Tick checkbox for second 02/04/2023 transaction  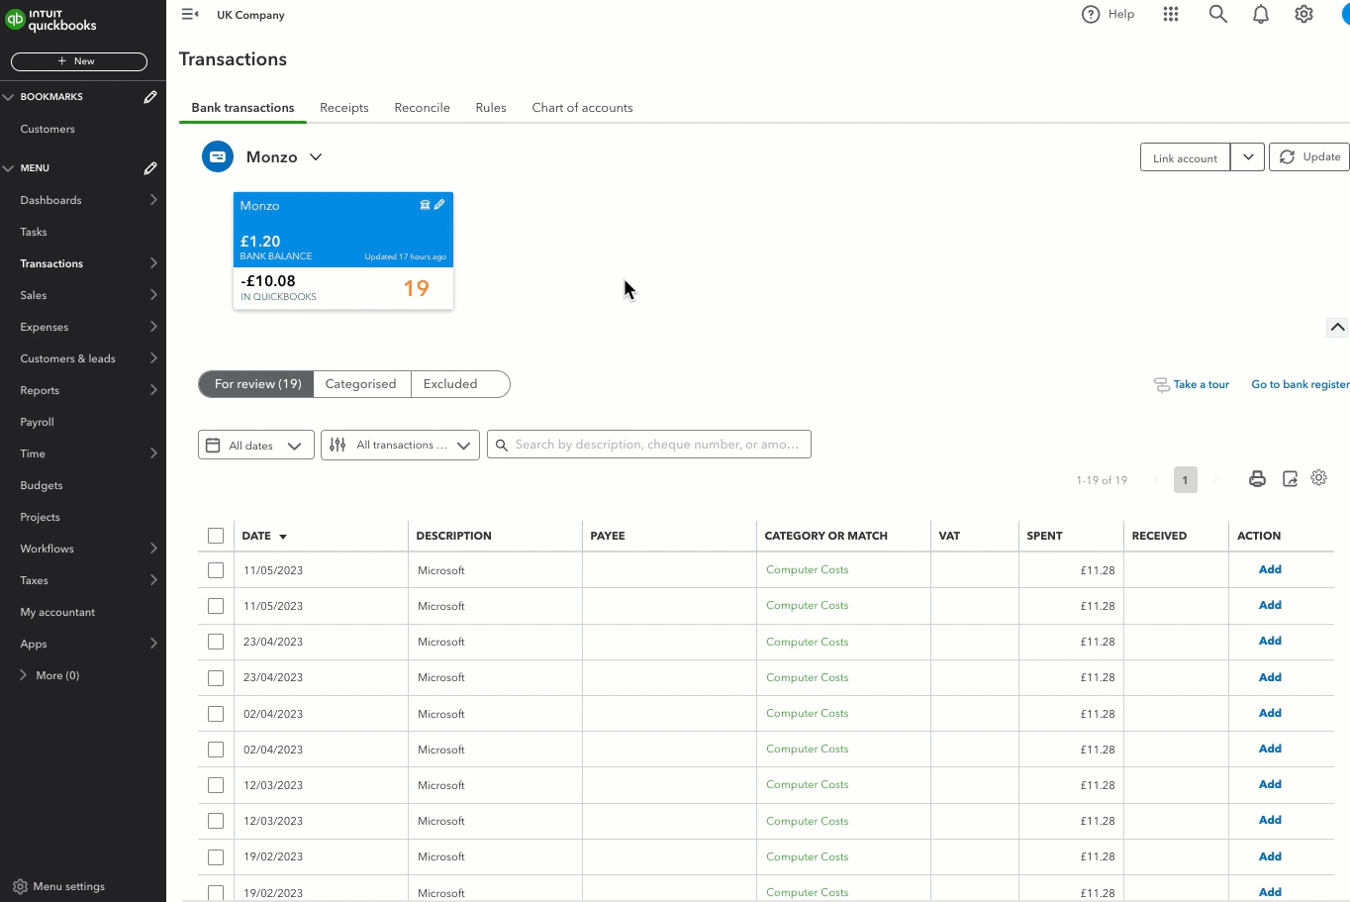point(216,750)
